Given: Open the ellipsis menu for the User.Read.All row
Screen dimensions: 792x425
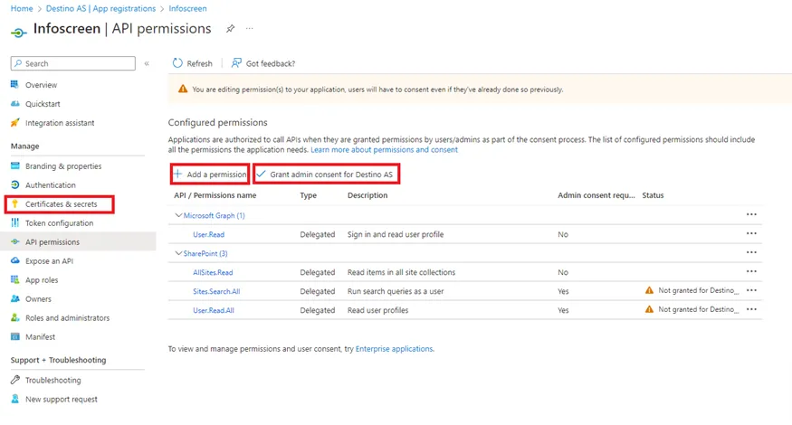Looking at the screenshot, I should (x=751, y=309).
